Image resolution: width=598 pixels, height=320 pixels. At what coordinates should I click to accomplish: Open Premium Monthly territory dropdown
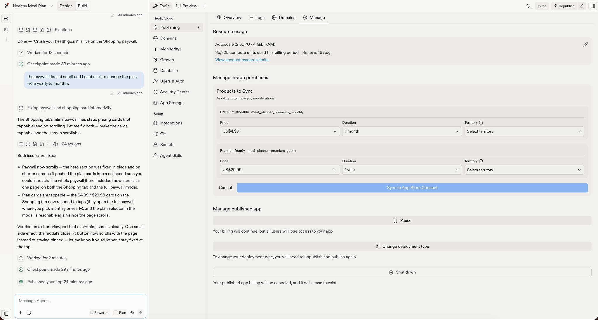524,131
